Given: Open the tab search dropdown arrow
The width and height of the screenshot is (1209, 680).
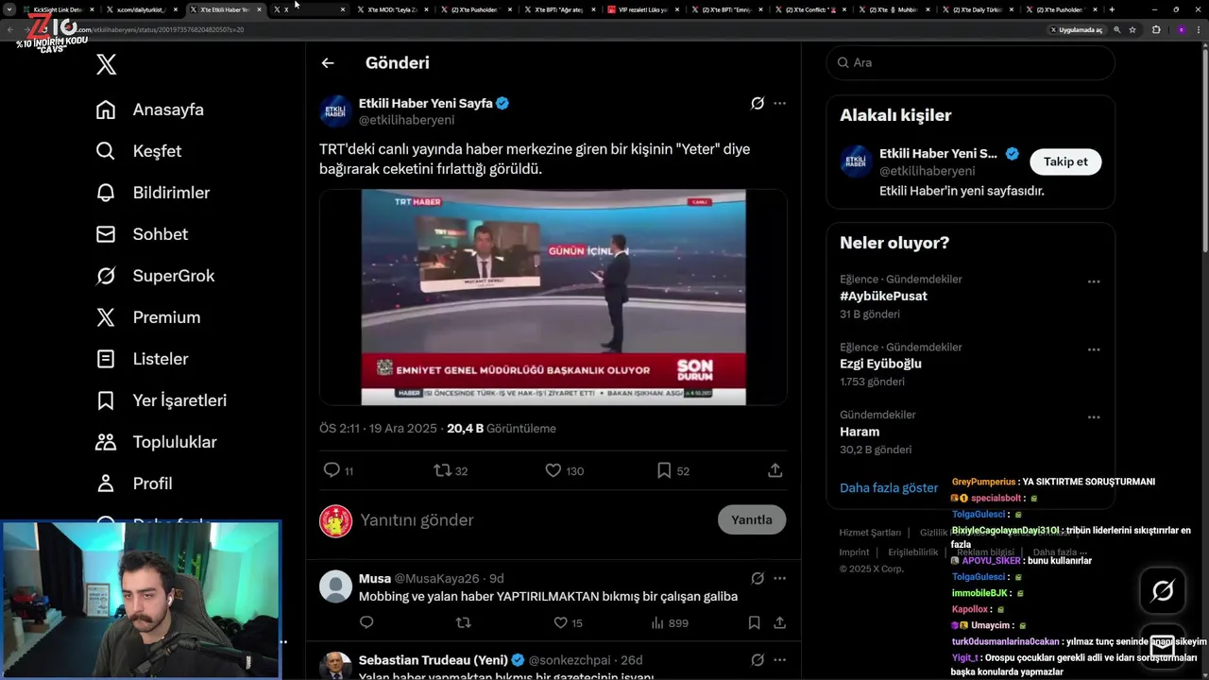Looking at the screenshot, I should 9,9.
